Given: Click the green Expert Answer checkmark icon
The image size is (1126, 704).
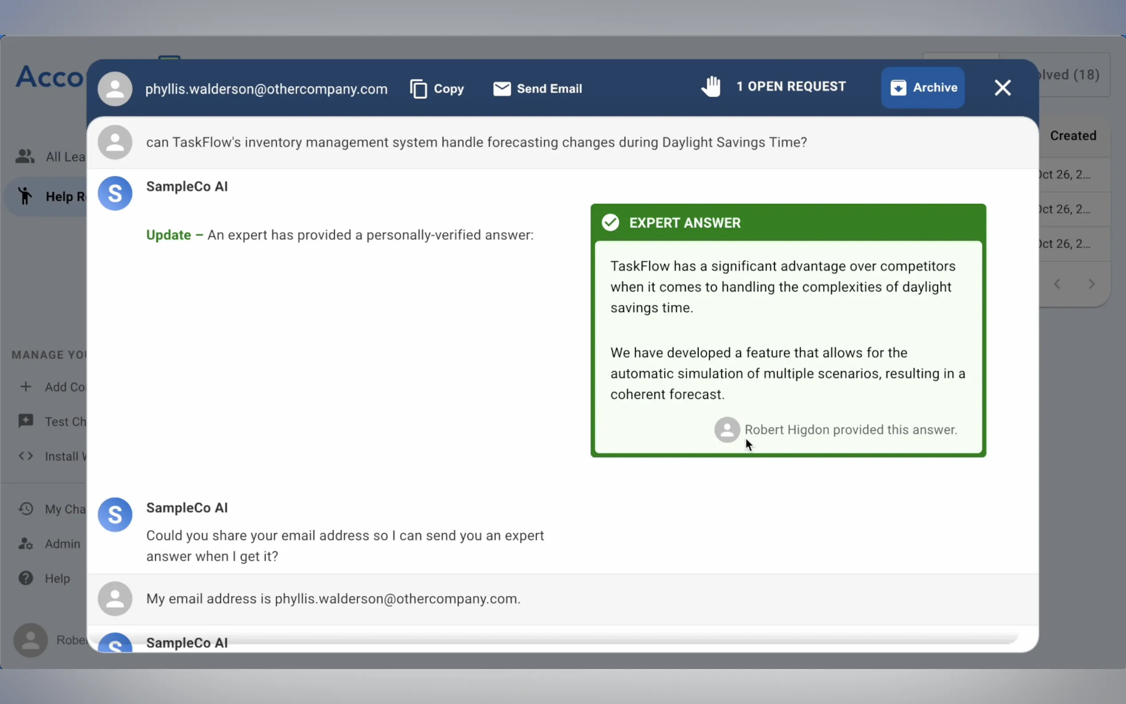Looking at the screenshot, I should (x=610, y=223).
